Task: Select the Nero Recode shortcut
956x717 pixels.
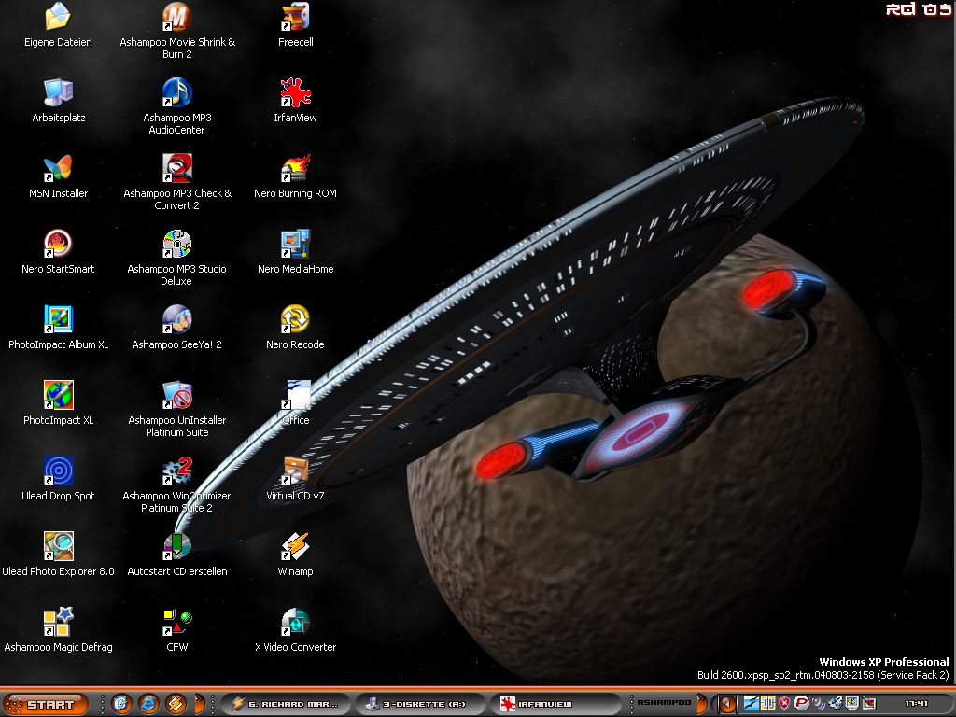Action: pos(295,321)
